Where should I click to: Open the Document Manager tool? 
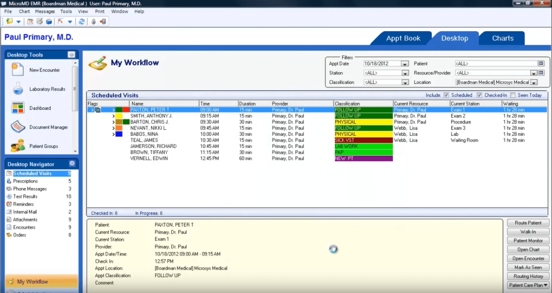click(x=18, y=127)
